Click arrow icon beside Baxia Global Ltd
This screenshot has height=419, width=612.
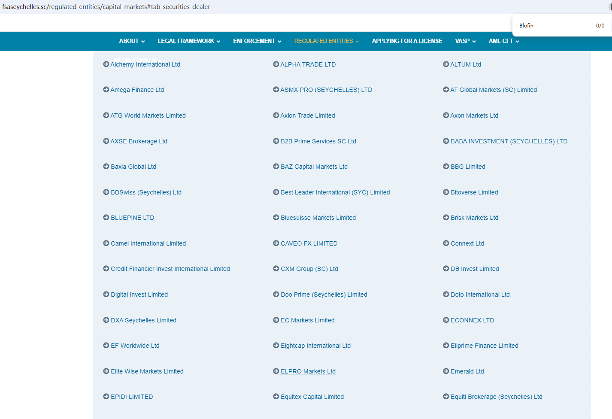point(106,166)
